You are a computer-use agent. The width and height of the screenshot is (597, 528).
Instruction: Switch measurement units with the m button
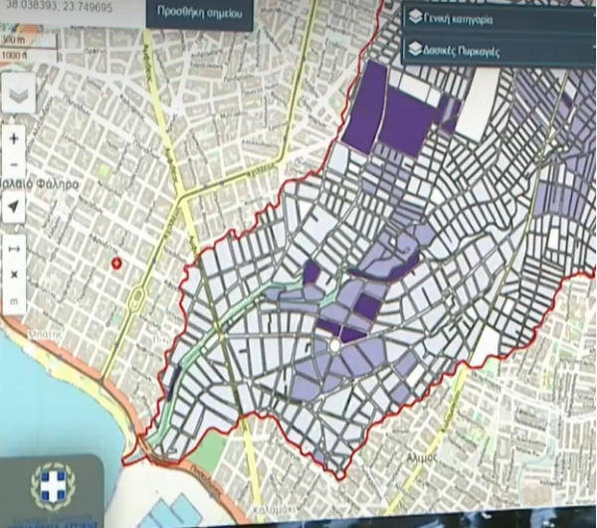(14, 298)
